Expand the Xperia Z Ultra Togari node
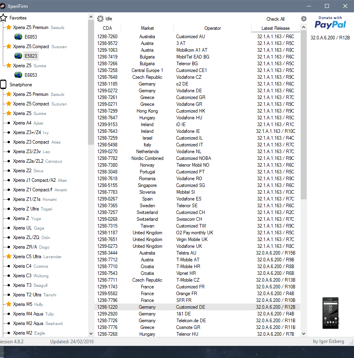Image resolution: width=354 pixels, height=358 pixels. click(x=9, y=209)
